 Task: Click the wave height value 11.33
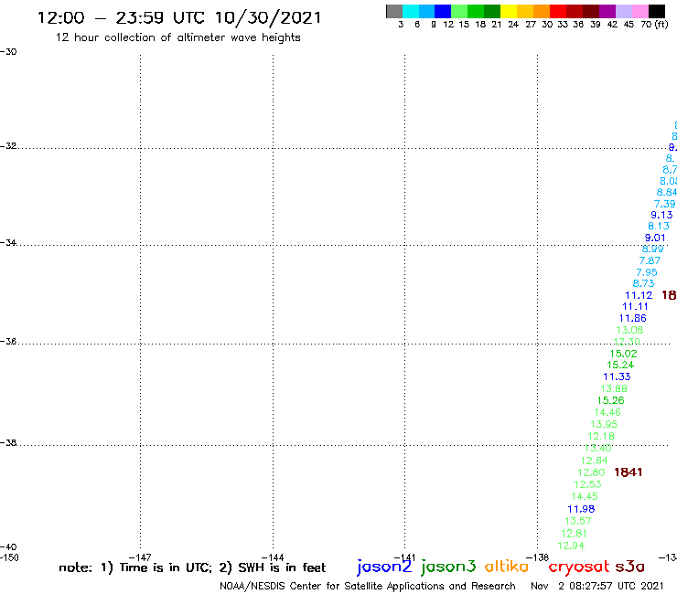tap(617, 377)
